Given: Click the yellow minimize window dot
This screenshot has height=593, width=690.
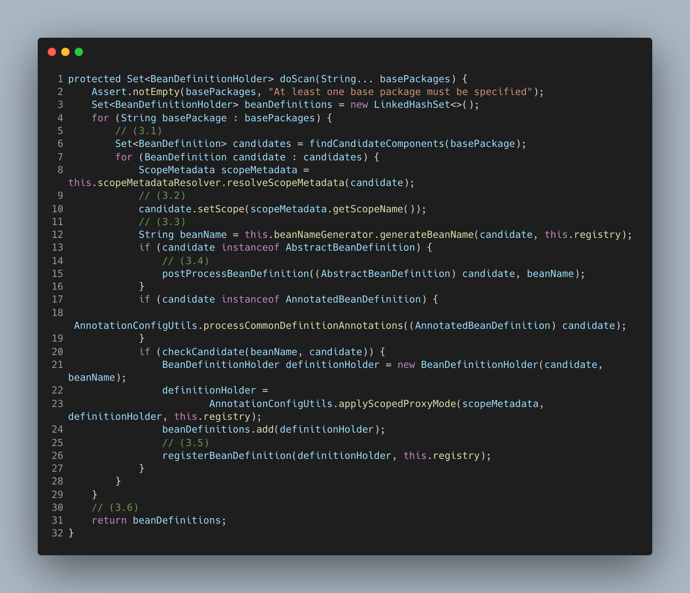Looking at the screenshot, I should click(x=65, y=52).
